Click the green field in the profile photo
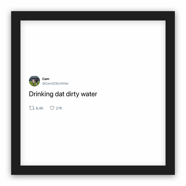The image size is (186, 186). click(31, 83)
